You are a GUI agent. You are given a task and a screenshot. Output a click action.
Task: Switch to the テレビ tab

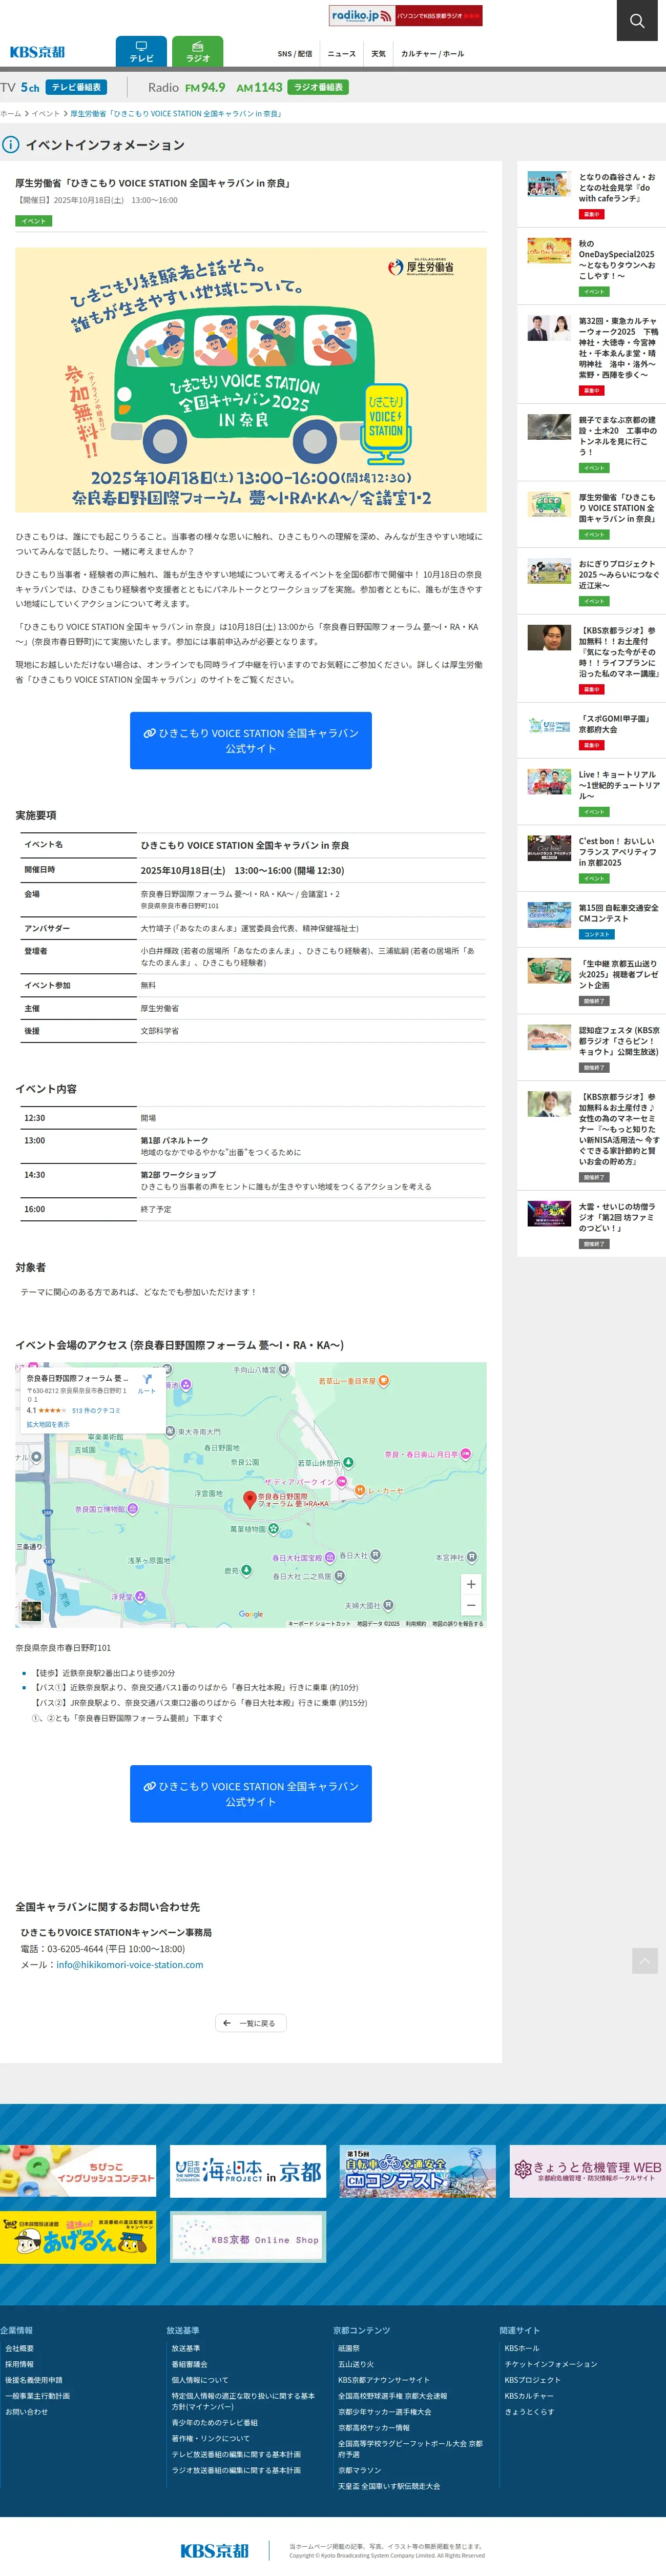click(141, 51)
